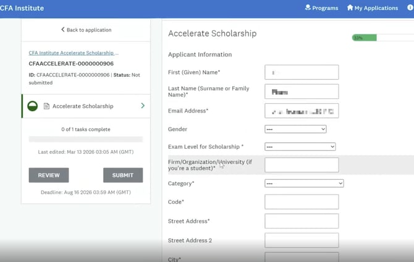
Task: Open the Programs menu
Action: (x=325, y=8)
